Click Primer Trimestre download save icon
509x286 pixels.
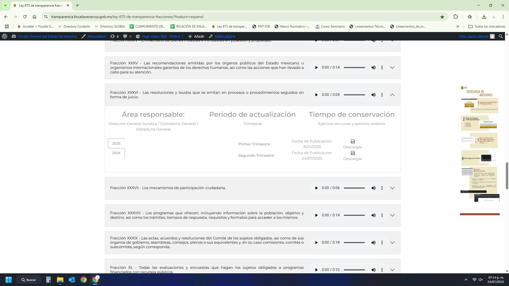pyautogui.click(x=353, y=141)
